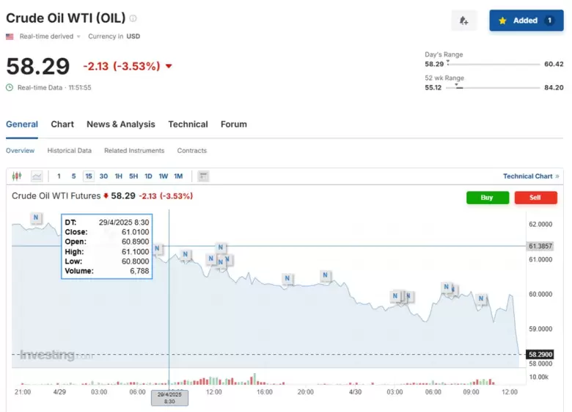Set chart interval to 5 minutes

pos(73,176)
